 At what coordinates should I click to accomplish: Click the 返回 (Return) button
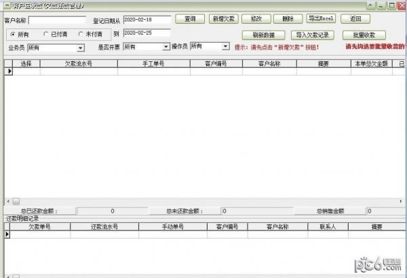pos(355,19)
